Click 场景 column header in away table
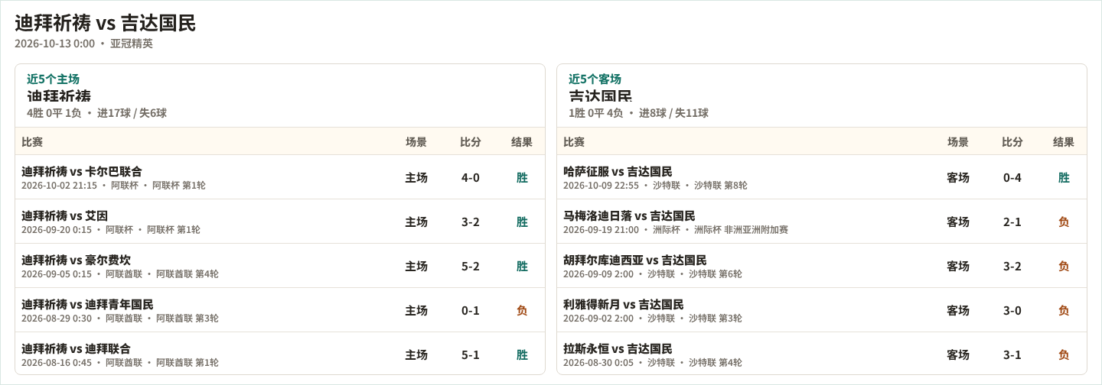The height and width of the screenshot is (385, 1102). coord(958,141)
